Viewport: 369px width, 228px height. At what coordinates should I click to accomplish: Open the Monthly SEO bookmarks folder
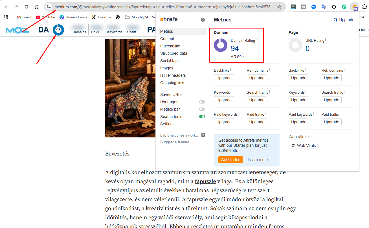pyautogui.click(x=140, y=17)
